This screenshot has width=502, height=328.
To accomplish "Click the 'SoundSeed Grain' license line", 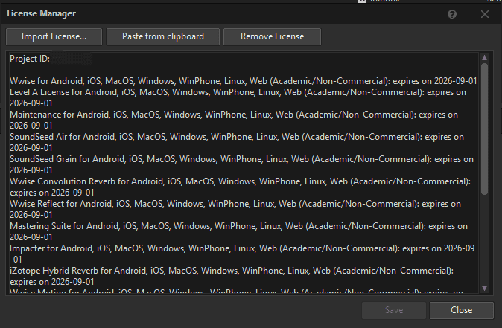I will coord(242,165).
